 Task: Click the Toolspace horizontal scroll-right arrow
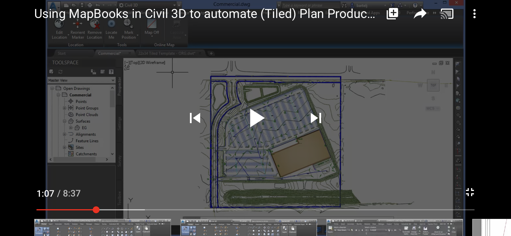(x=107, y=159)
